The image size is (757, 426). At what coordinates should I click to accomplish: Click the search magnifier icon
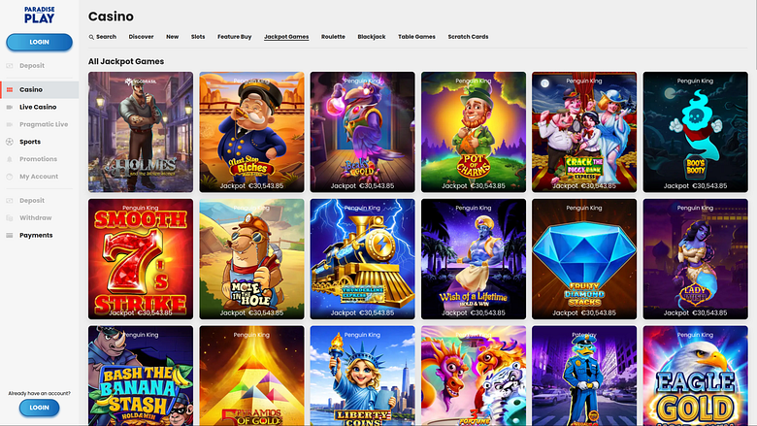click(x=91, y=37)
